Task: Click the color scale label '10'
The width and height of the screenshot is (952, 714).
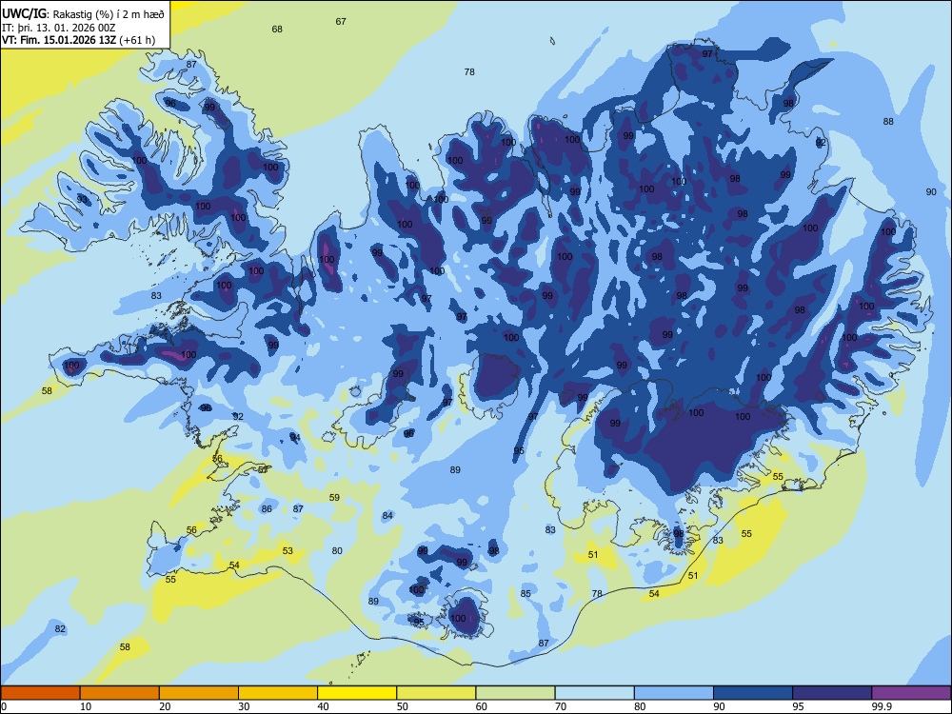Action: (86, 706)
